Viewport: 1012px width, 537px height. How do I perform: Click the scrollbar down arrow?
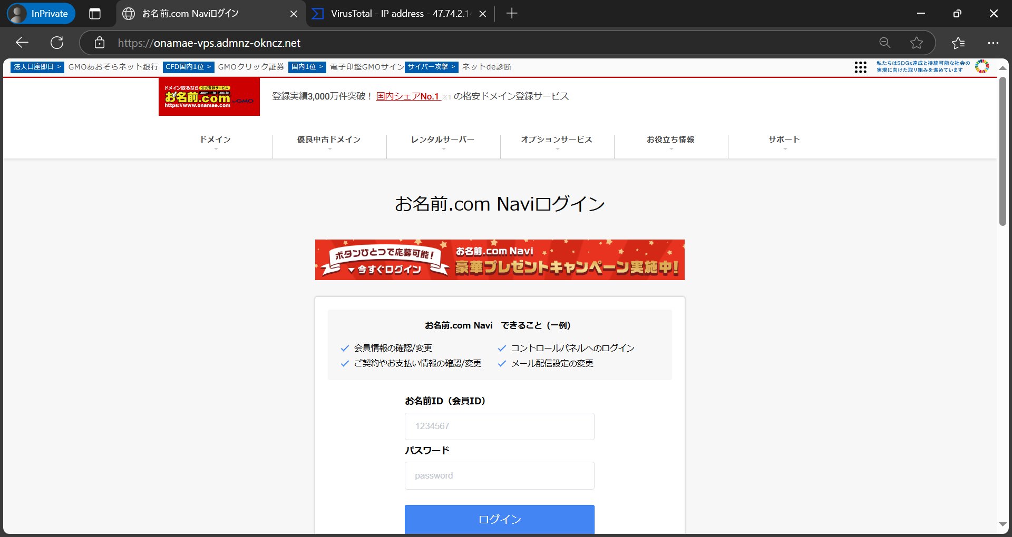coord(1003,524)
